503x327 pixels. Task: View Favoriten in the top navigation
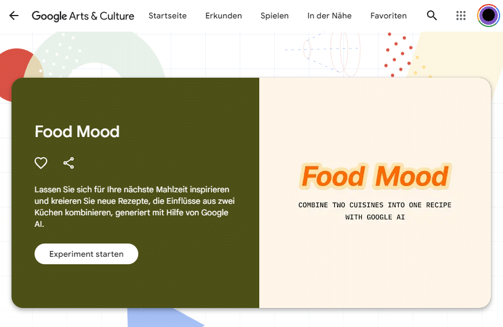click(x=388, y=16)
